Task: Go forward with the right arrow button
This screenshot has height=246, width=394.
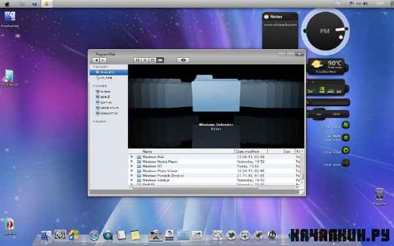Action: point(103,60)
